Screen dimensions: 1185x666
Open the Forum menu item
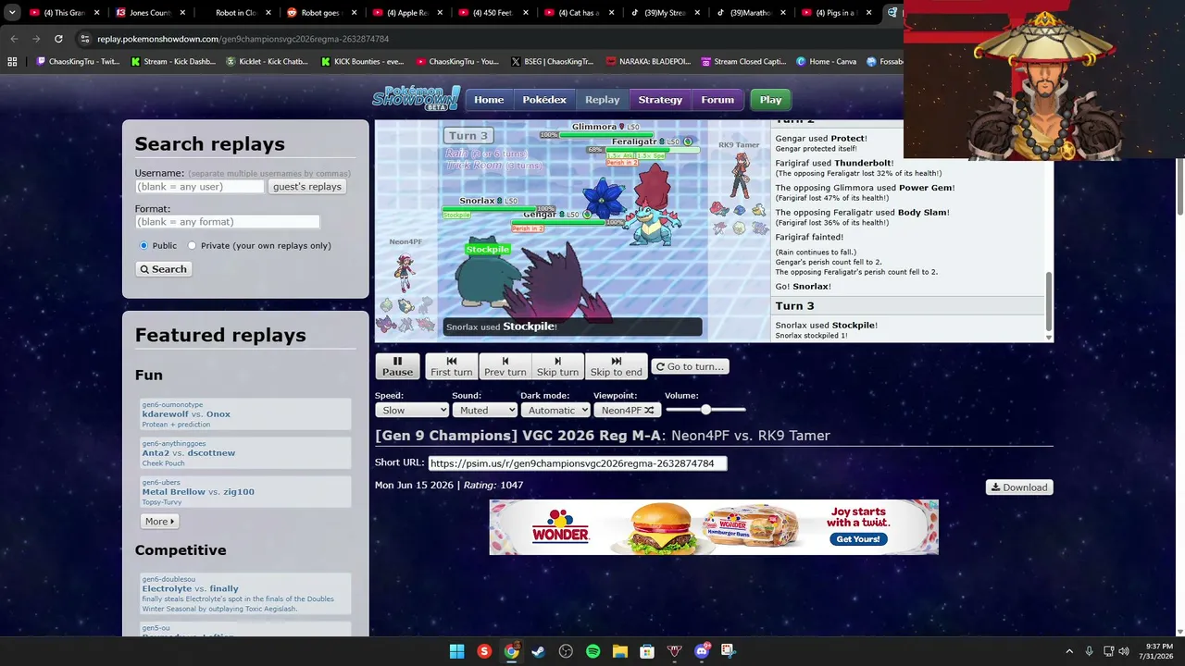717,100
